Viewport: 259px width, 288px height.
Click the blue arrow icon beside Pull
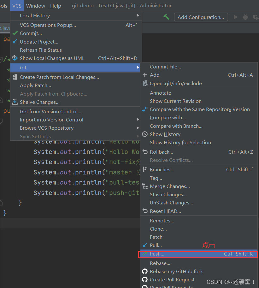click(145, 245)
